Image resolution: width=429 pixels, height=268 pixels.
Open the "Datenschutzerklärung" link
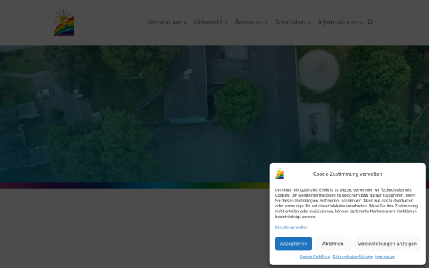tap(352, 257)
